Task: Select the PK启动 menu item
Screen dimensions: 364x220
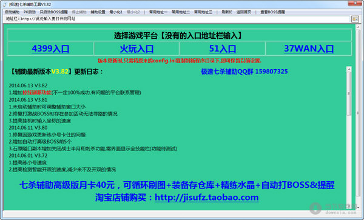Action: (30, 12)
